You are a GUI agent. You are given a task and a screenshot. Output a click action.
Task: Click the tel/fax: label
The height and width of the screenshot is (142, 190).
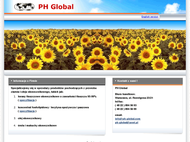[119, 102]
